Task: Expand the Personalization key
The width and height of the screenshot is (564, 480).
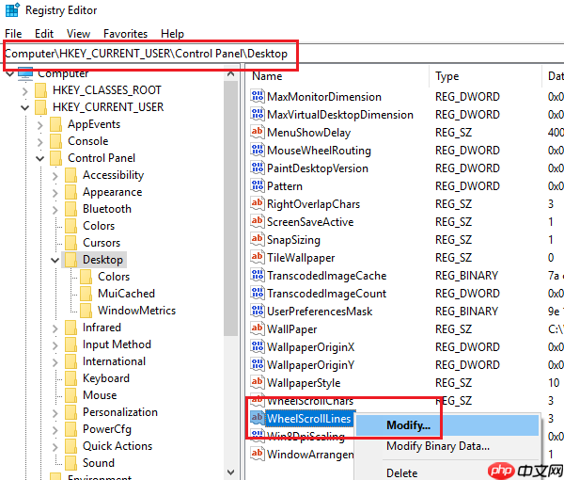Action: [55, 413]
